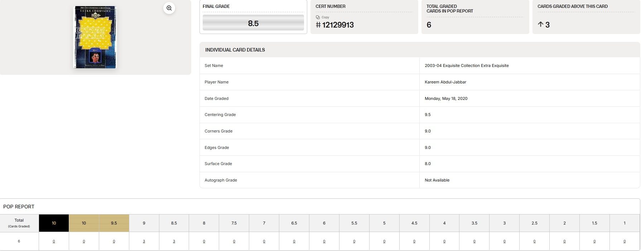Click the magnifier zoom icon on card image
The height and width of the screenshot is (251, 641).
click(x=169, y=8)
